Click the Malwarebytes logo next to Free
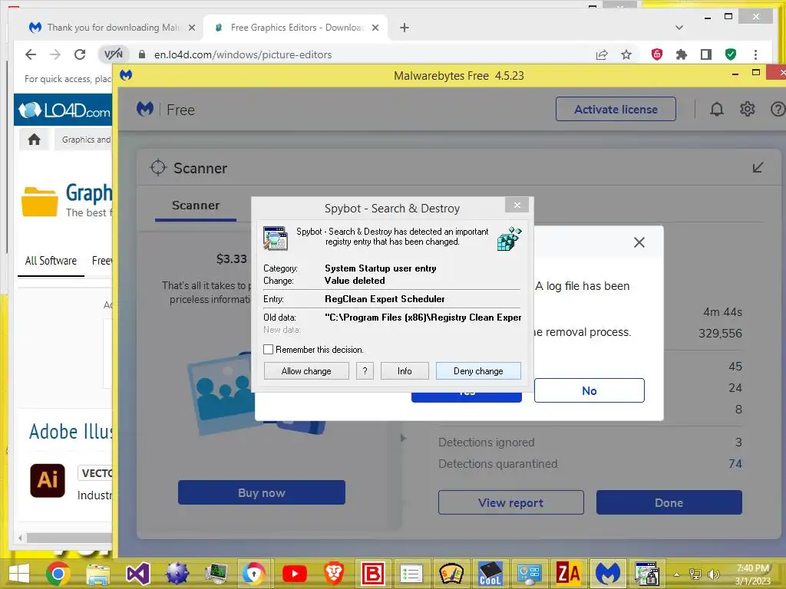This screenshot has width=786, height=589. click(x=145, y=109)
